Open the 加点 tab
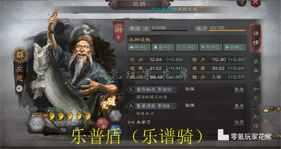Viewport: 281px width, 149px height. (256, 93)
